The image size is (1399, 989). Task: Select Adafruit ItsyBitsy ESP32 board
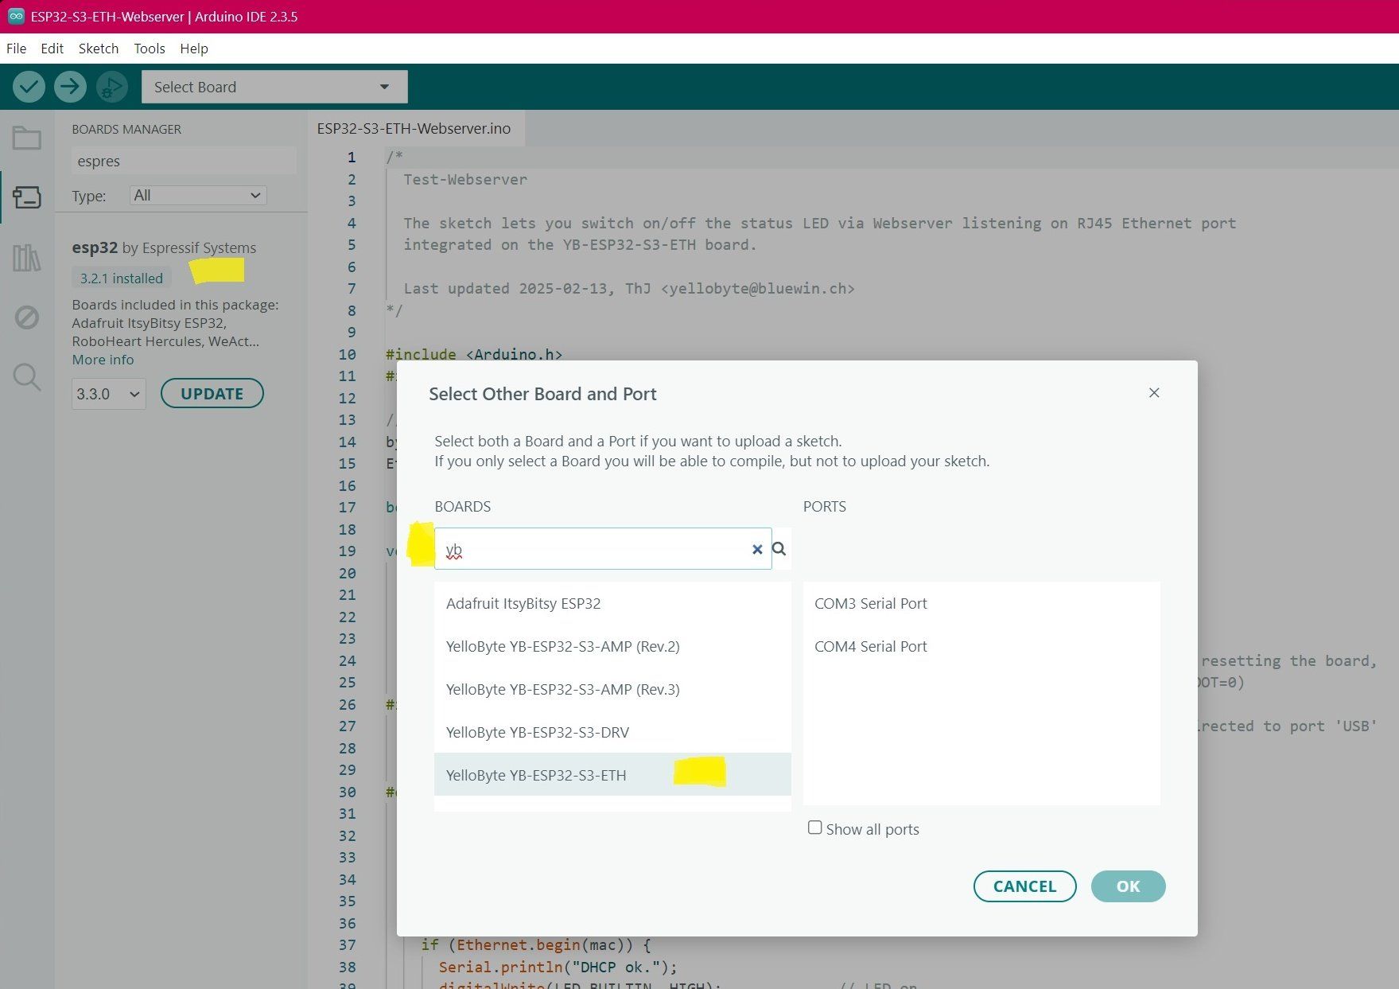612,603
